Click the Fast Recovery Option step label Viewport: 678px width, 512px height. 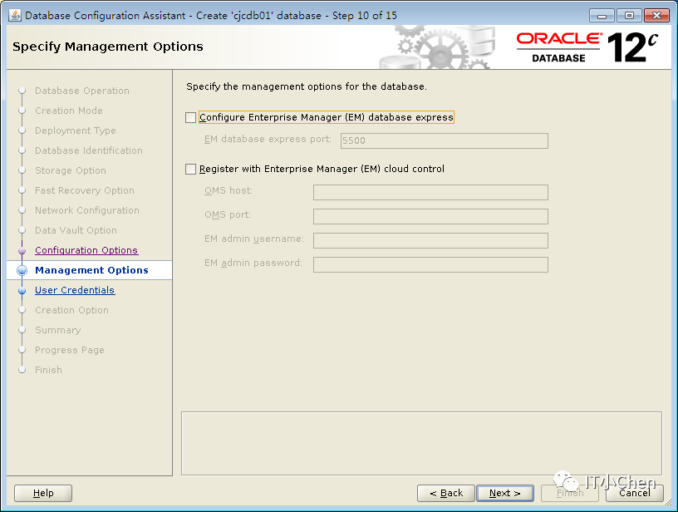[x=85, y=190]
